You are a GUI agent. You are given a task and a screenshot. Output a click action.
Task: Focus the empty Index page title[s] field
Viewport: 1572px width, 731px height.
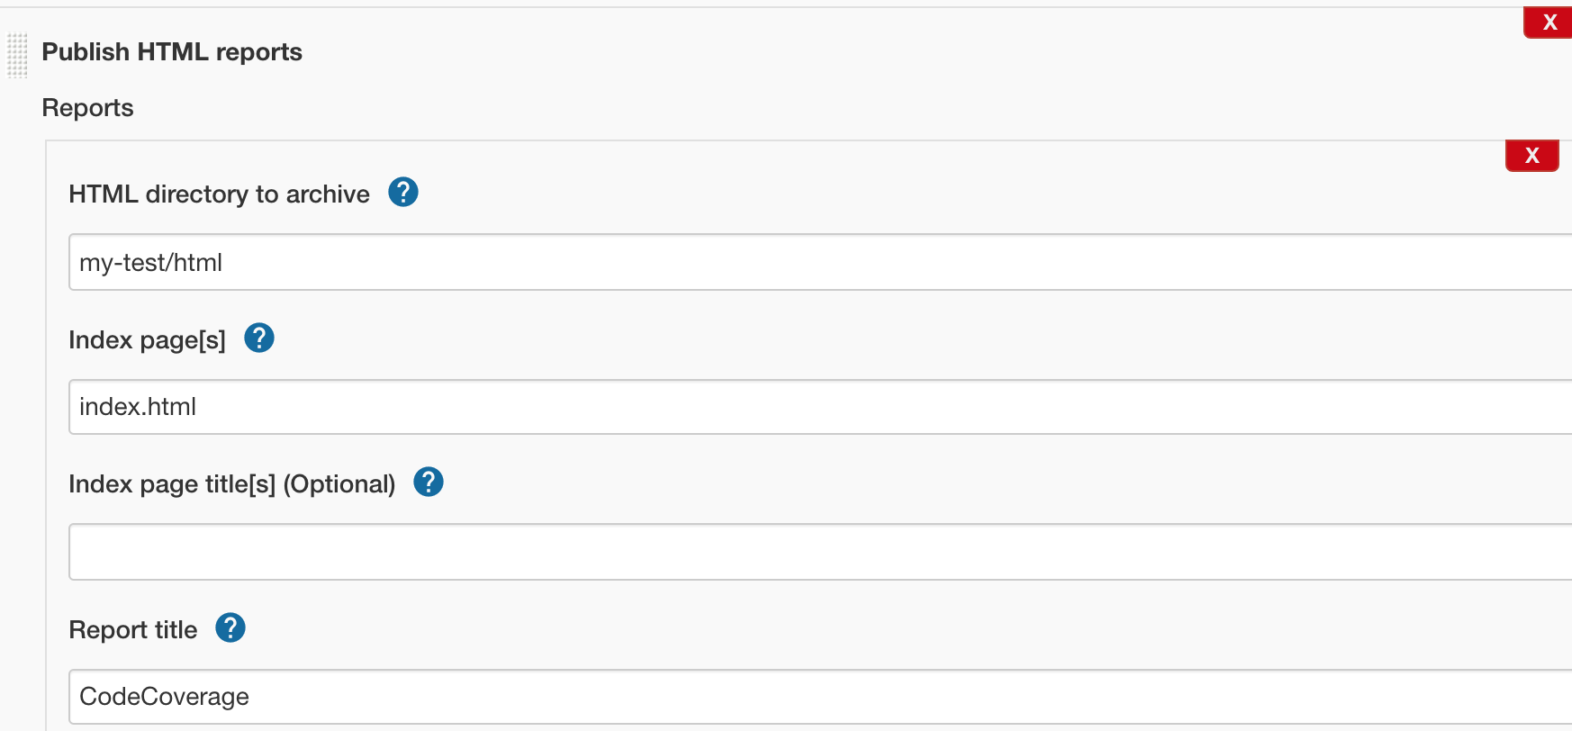click(x=810, y=552)
